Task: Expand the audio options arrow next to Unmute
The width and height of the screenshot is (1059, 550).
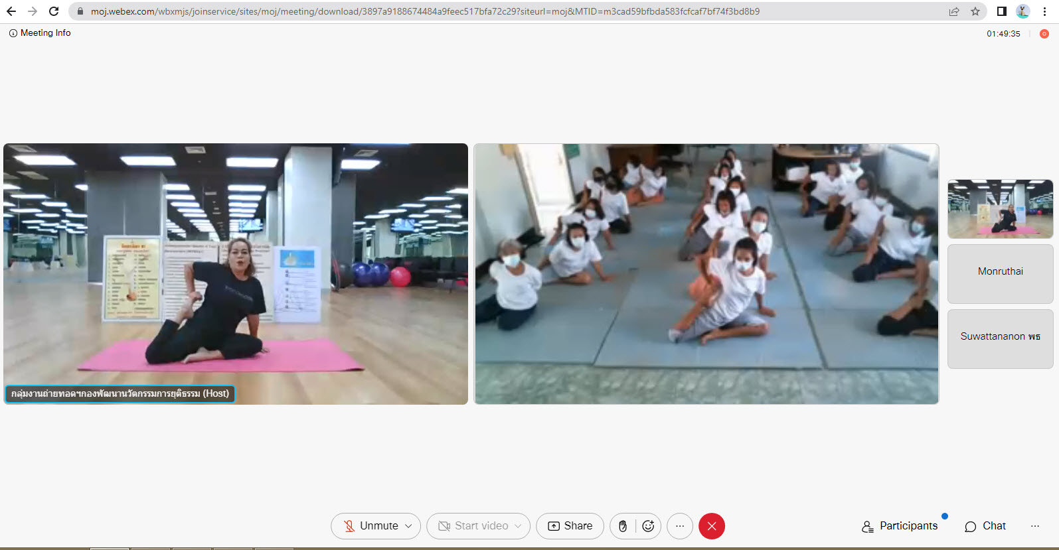Action: pos(408,526)
